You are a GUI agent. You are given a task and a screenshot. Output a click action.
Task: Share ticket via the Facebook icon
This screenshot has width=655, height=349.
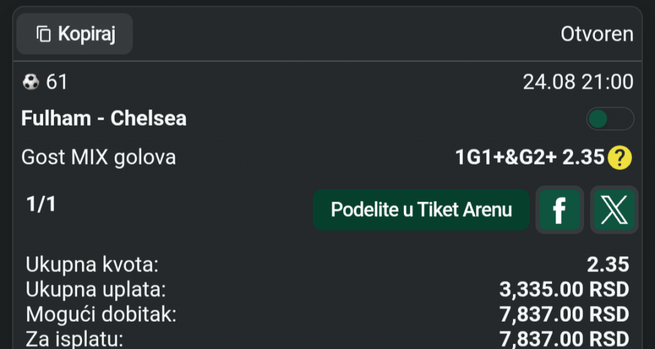(559, 210)
